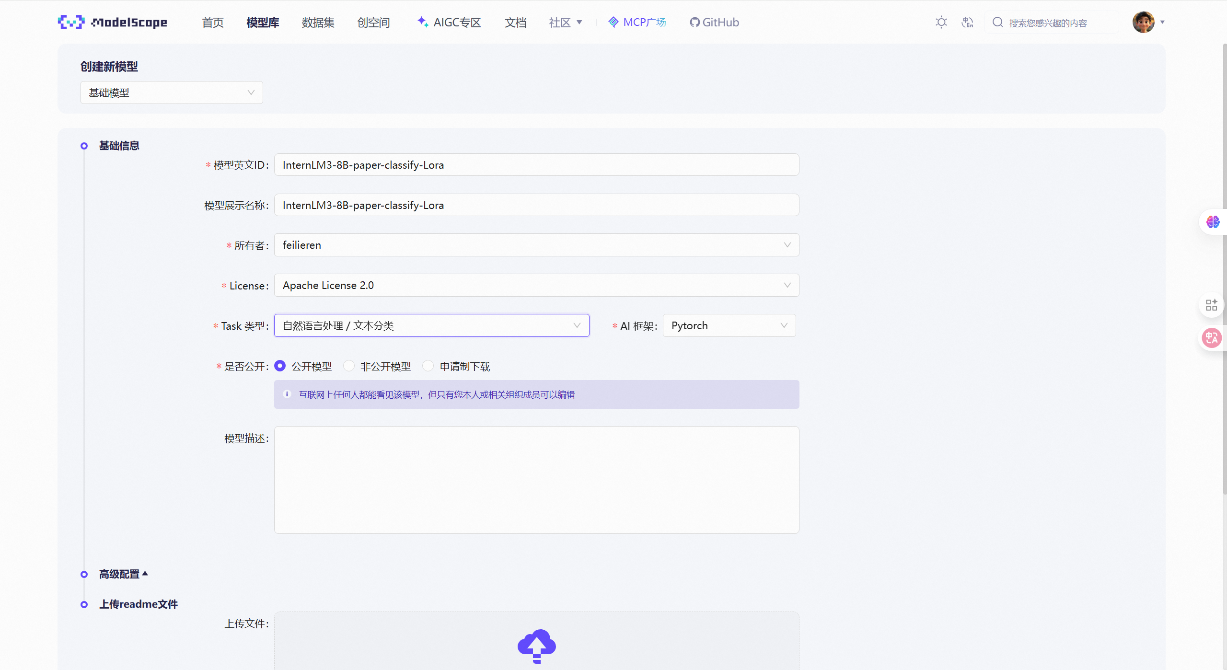Open the 模型库 nav item
The image size is (1227, 670).
tap(263, 23)
